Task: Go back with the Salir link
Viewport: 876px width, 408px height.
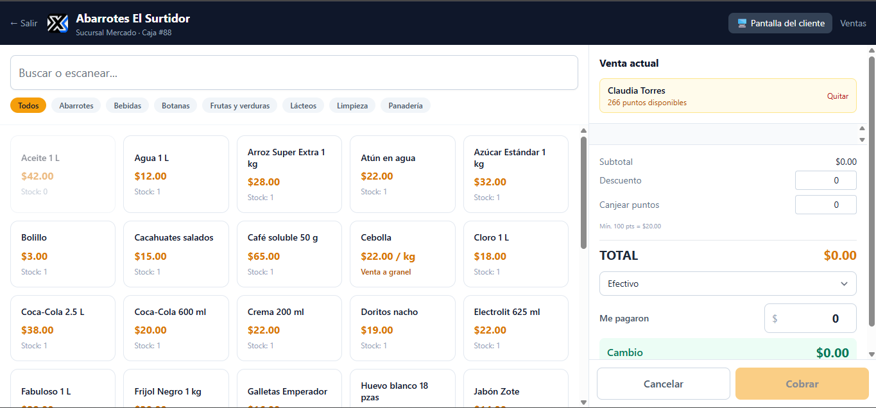Action: coord(24,23)
